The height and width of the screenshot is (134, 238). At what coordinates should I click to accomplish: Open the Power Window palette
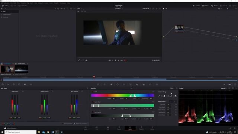click(118, 84)
